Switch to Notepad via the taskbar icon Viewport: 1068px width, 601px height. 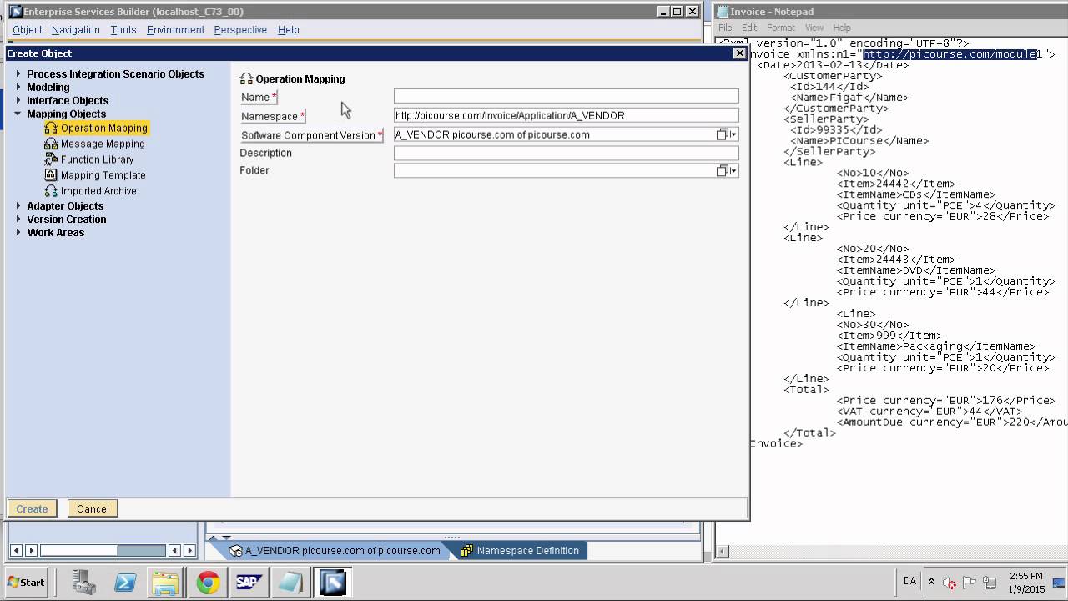pyautogui.click(x=290, y=583)
